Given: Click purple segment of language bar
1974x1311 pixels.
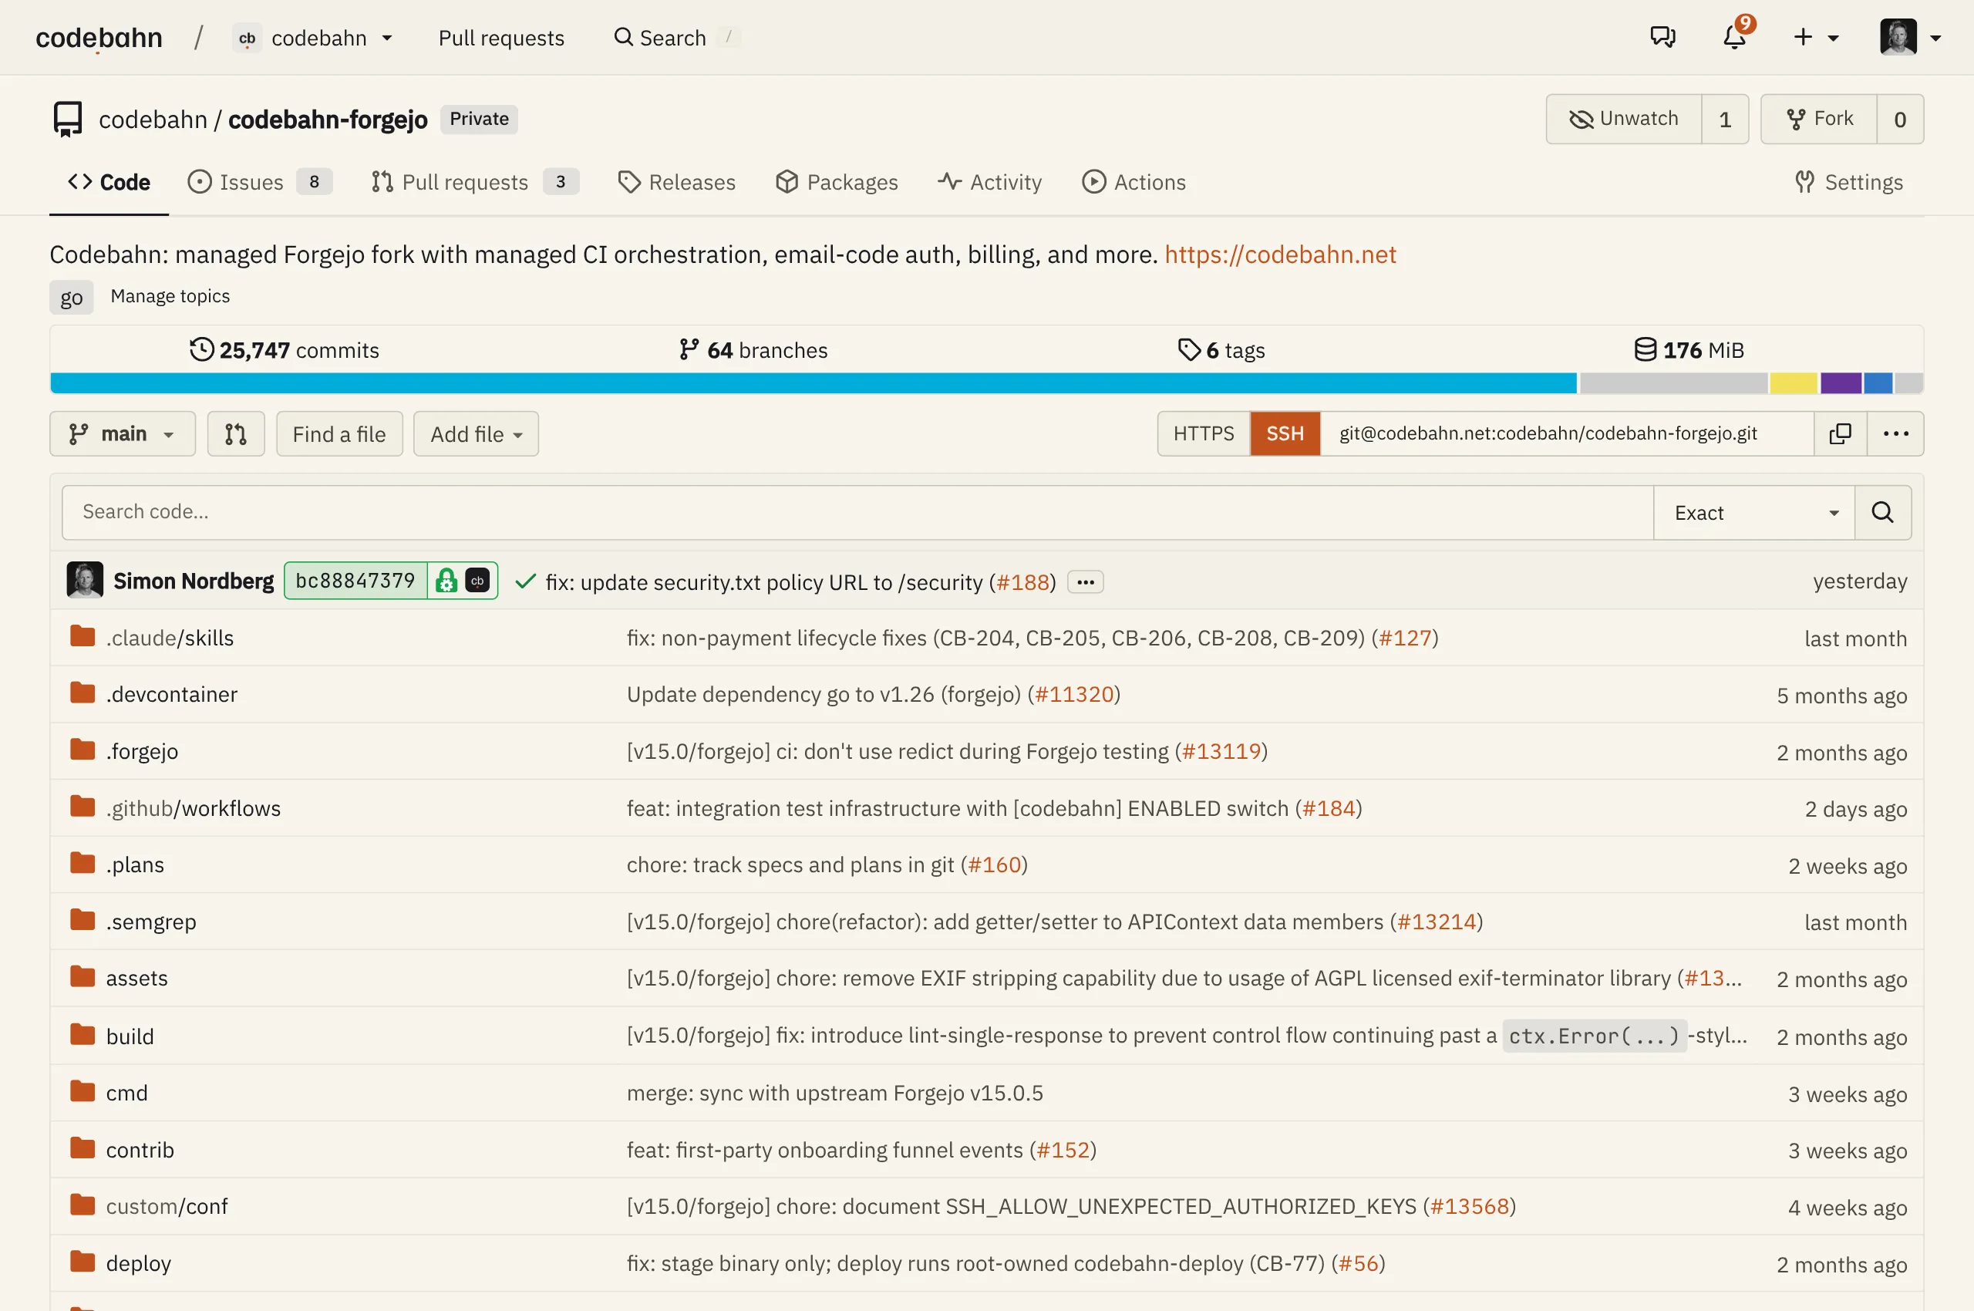Looking at the screenshot, I should pyautogui.click(x=1841, y=383).
